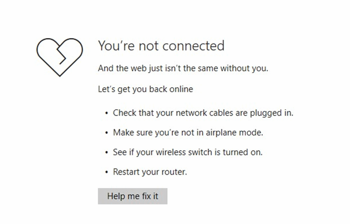Screen dimensions: 350x224
Task: Click the "Check that your network cables" tip
Action: coord(203,113)
